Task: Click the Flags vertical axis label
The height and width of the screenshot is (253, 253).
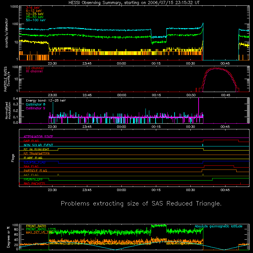Action: click(13, 158)
